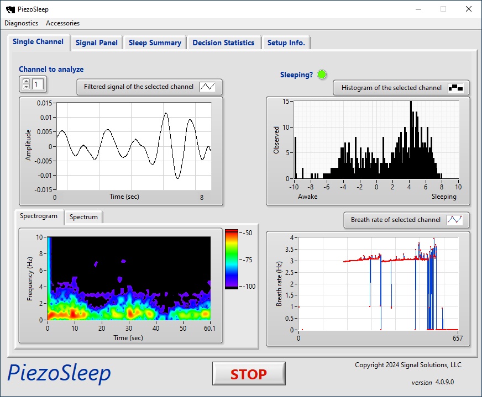
Task: Open the Sleep Summary tab
Action: pos(155,43)
